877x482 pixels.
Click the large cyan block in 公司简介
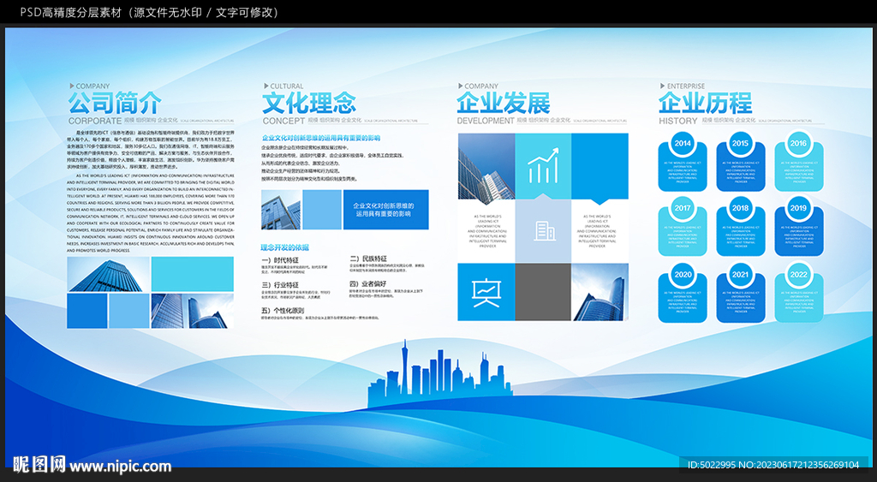pos(193,274)
